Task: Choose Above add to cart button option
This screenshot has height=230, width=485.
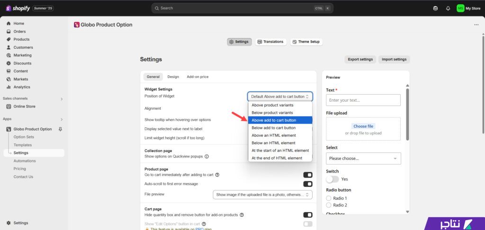Action: click(x=280, y=120)
